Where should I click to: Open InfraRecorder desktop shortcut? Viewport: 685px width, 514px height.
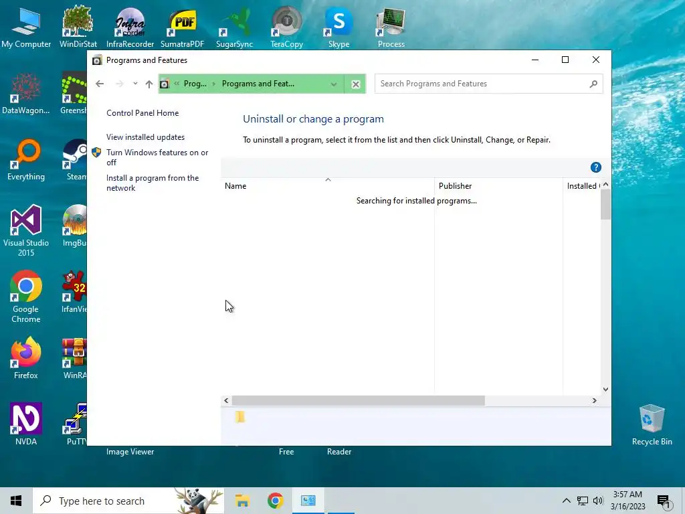point(130,27)
